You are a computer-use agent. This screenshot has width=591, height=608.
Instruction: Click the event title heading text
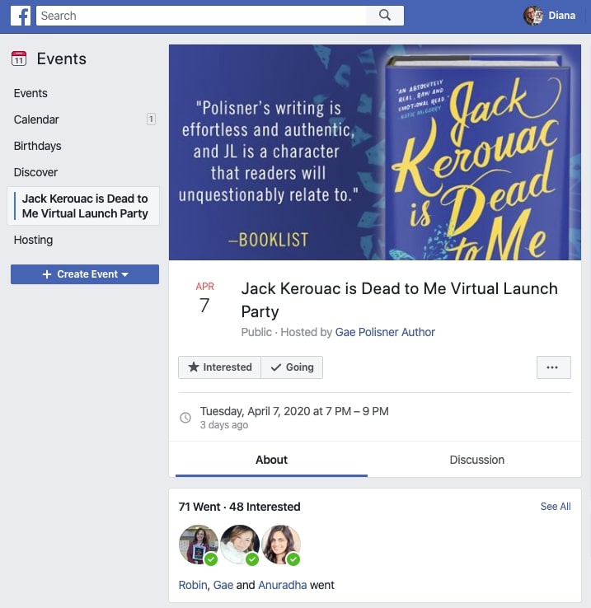tap(399, 300)
